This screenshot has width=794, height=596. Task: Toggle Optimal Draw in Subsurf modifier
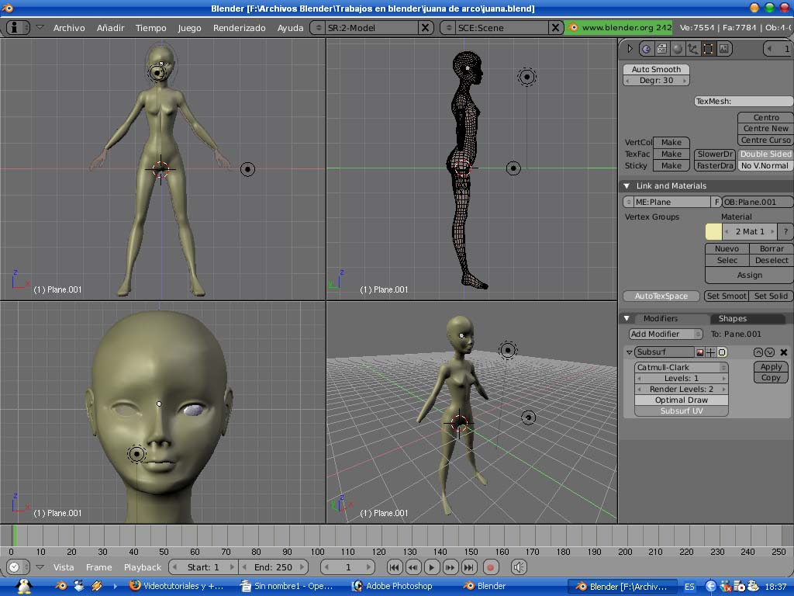(x=682, y=400)
